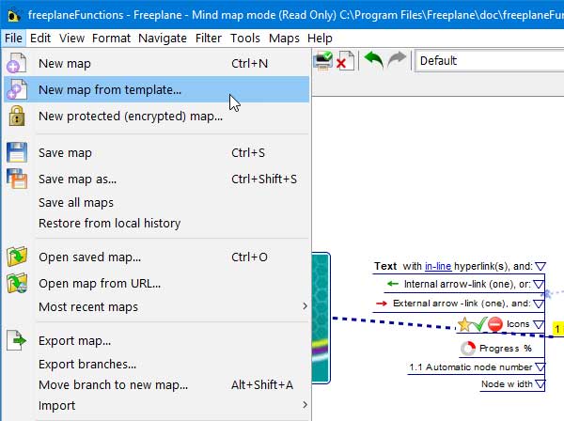This screenshot has width=564, height=421.
Task: Click the green checkmark icon in Icons node
Action: [x=479, y=324]
